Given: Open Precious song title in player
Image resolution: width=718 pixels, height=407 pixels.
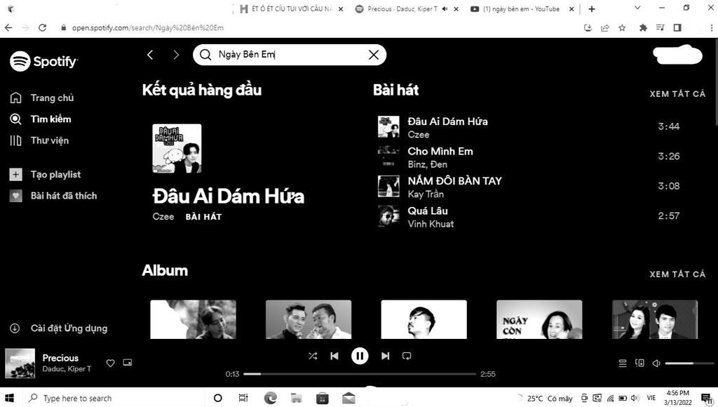Looking at the screenshot, I should [x=60, y=358].
